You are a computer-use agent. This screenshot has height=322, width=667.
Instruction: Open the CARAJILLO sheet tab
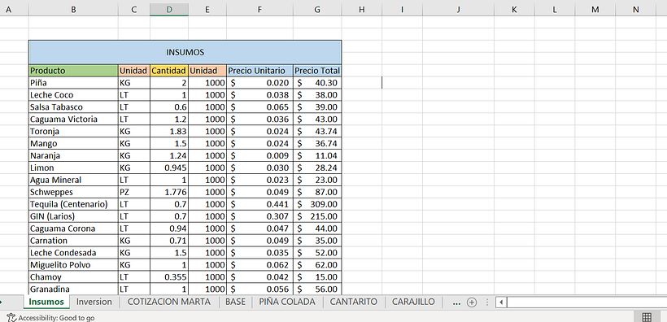[x=413, y=302]
